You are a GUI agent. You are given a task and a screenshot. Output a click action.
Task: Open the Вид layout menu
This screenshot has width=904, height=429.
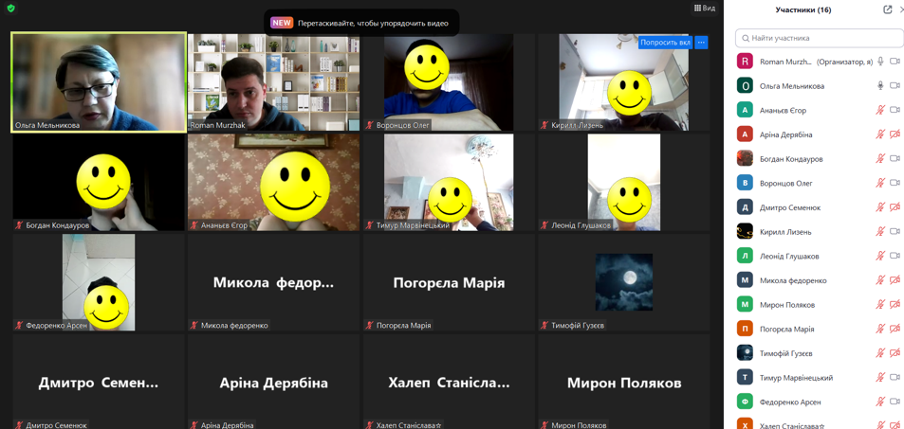coord(704,9)
